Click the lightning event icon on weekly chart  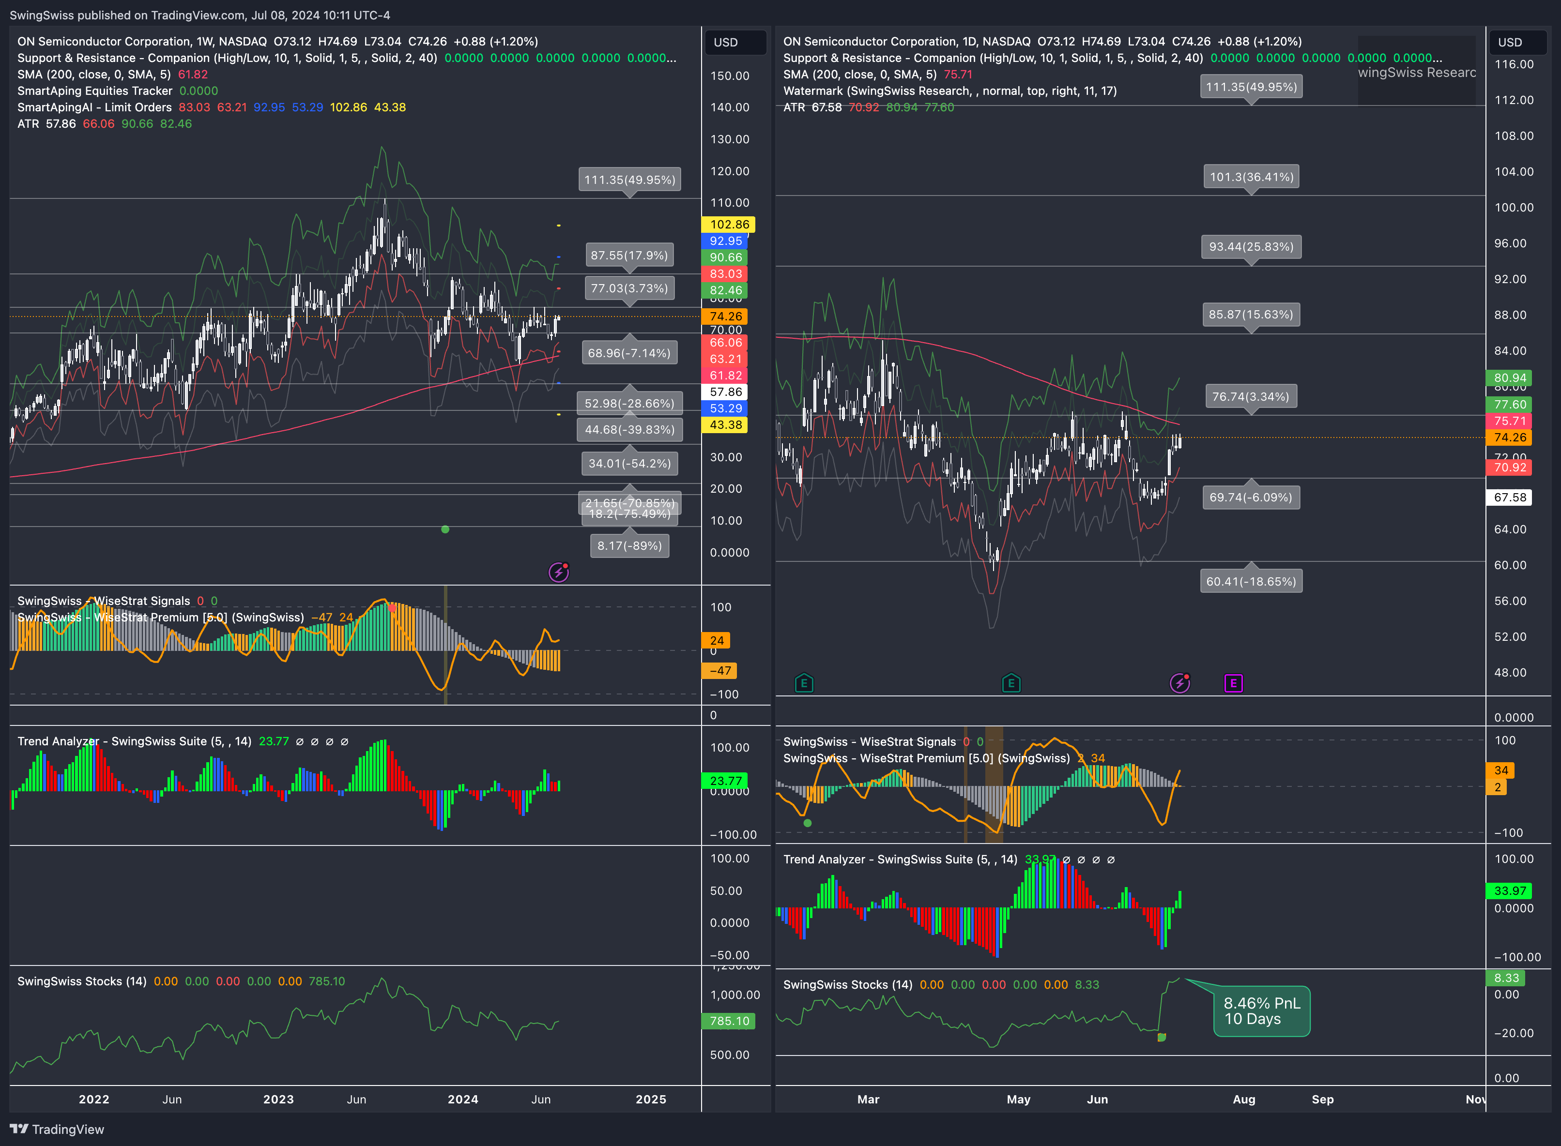click(x=559, y=572)
